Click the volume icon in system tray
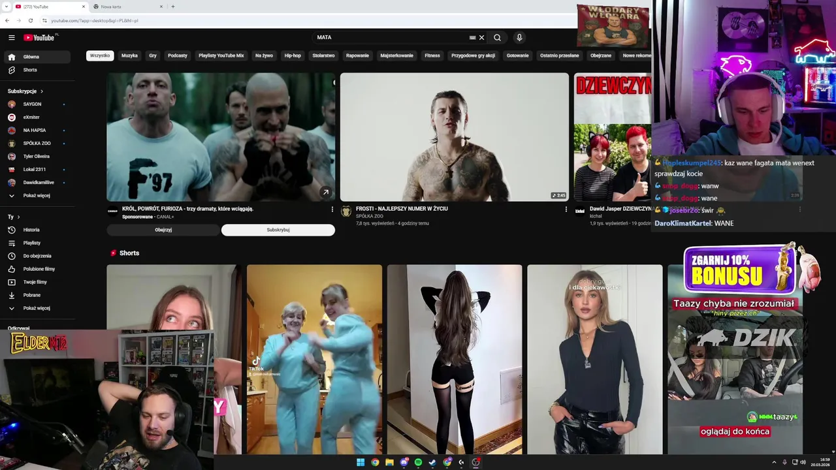The image size is (836, 470). (x=803, y=462)
